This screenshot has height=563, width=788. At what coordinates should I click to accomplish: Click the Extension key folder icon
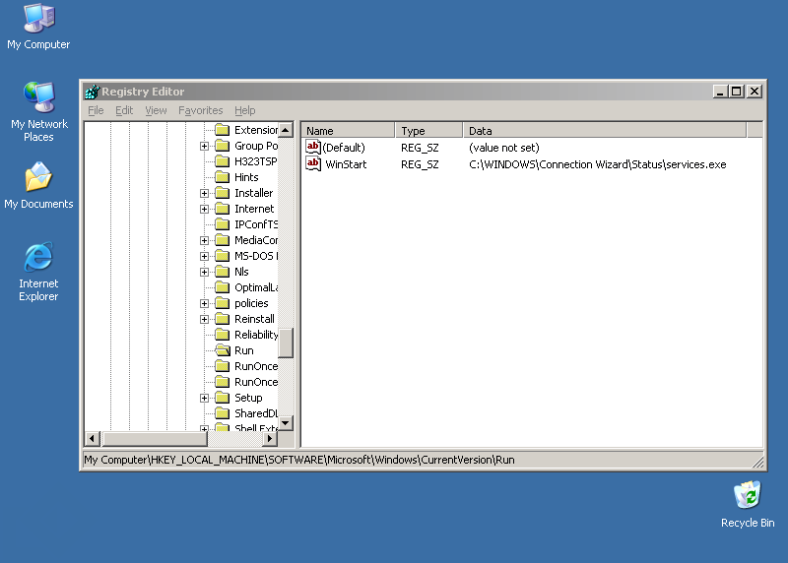(x=223, y=130)
